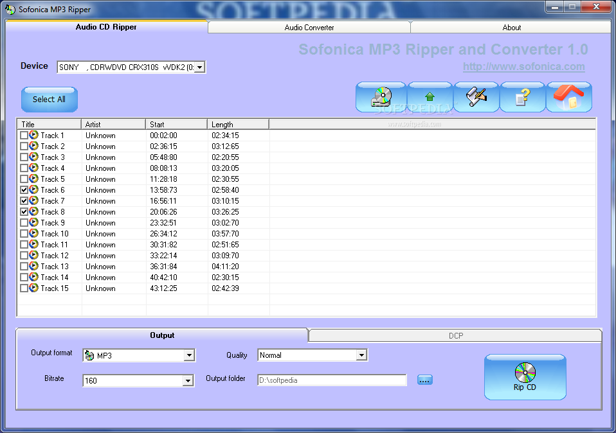616x433 pixels.
Task: Select the Output tab
Action: 162,335
